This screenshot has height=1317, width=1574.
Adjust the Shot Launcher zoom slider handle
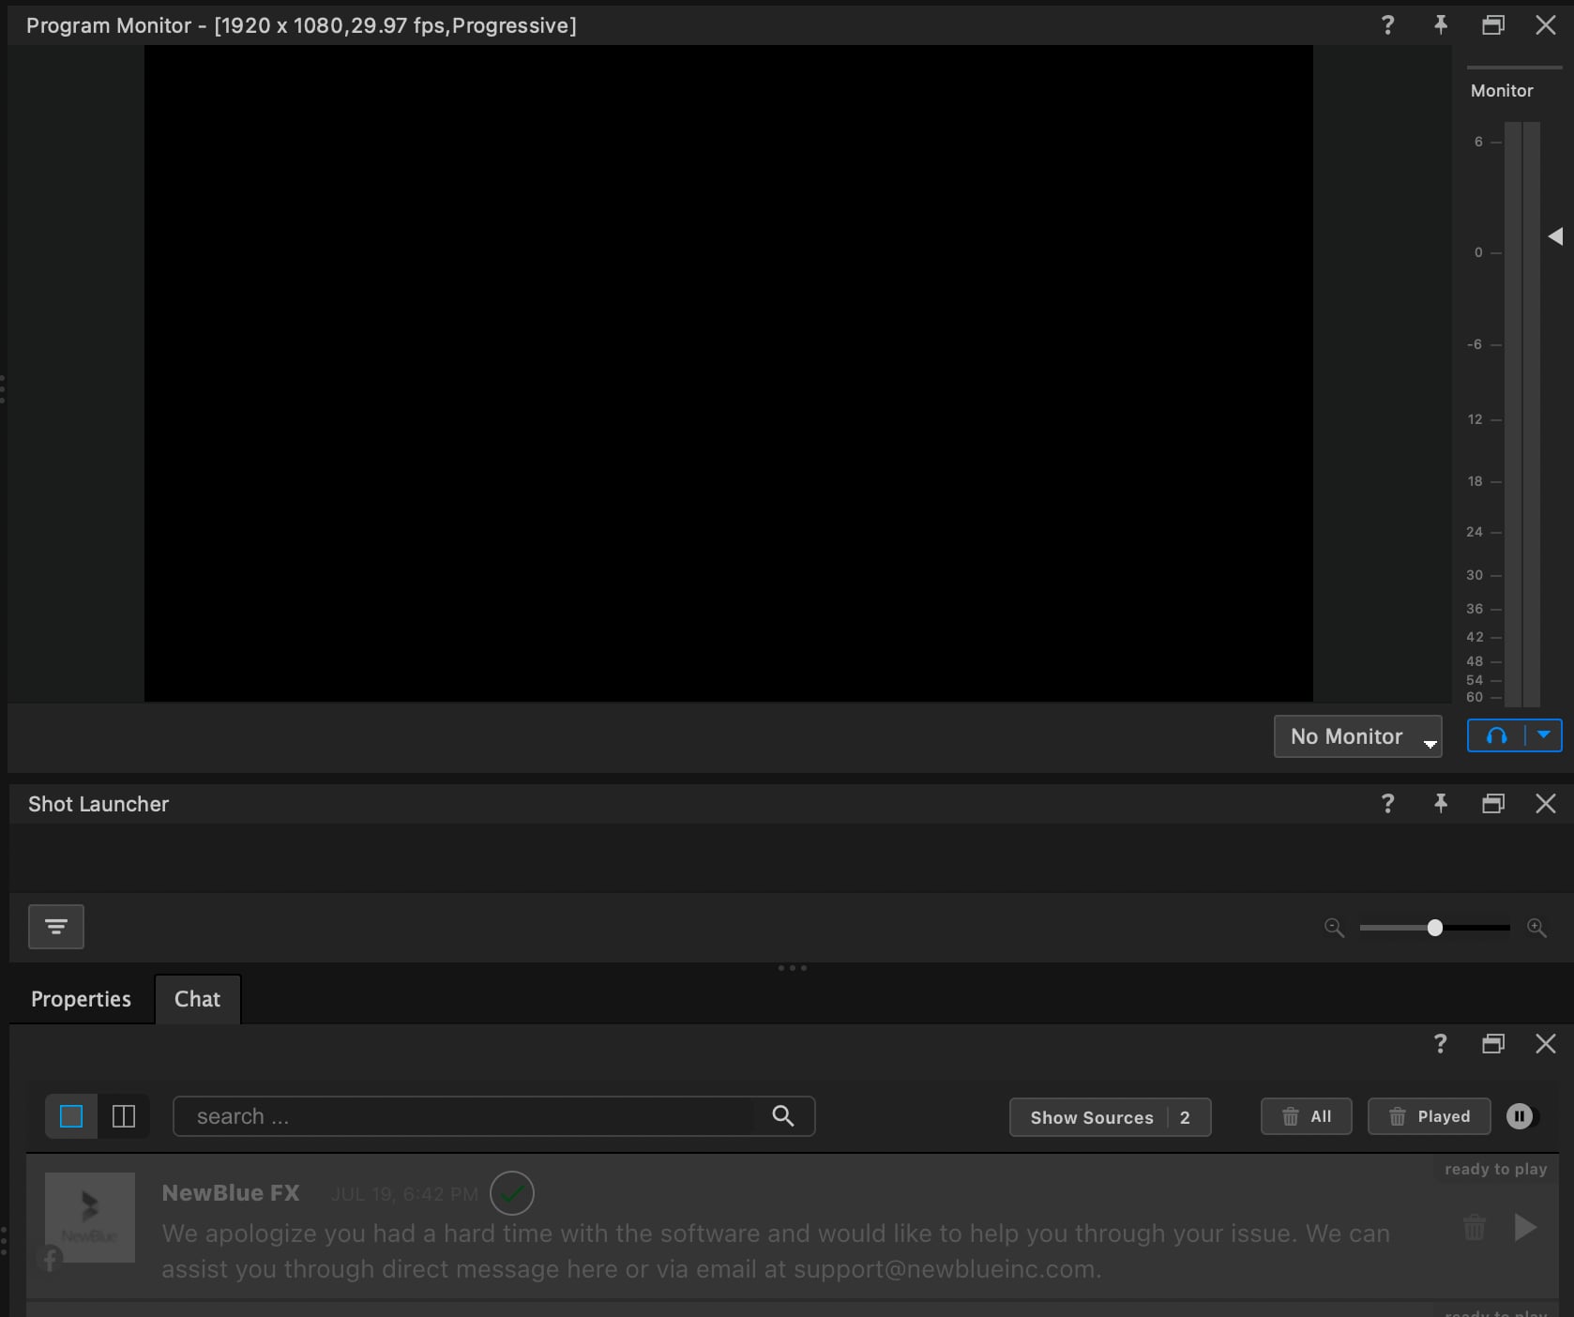point(1434,928)
